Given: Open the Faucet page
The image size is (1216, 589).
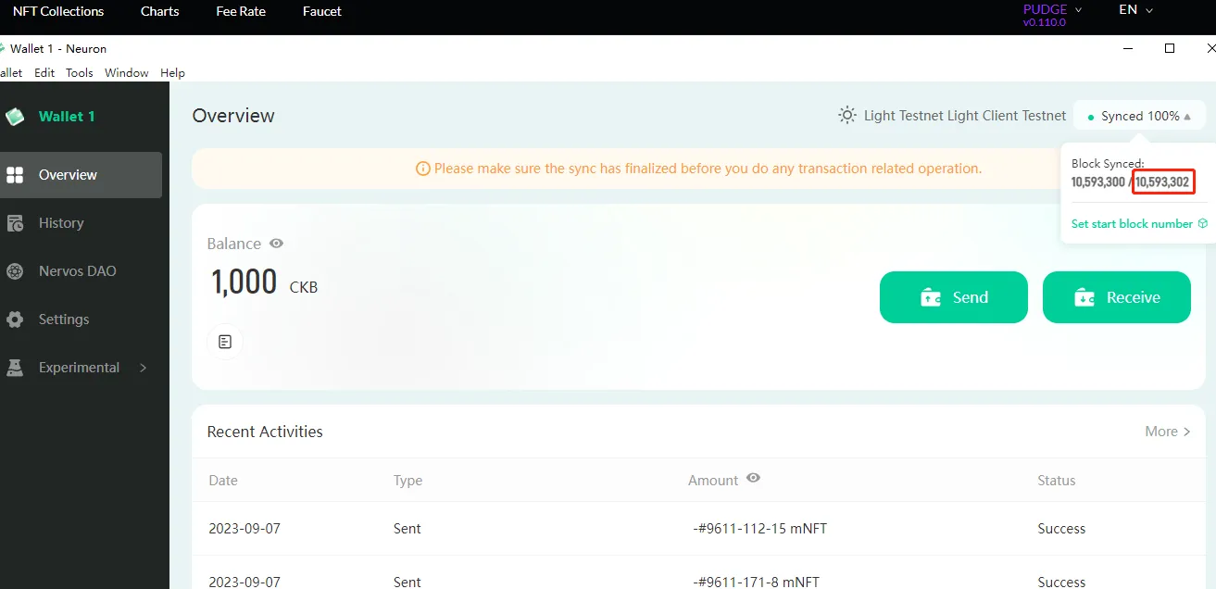Looking at the screenshot, I should [x=322, y=11].
